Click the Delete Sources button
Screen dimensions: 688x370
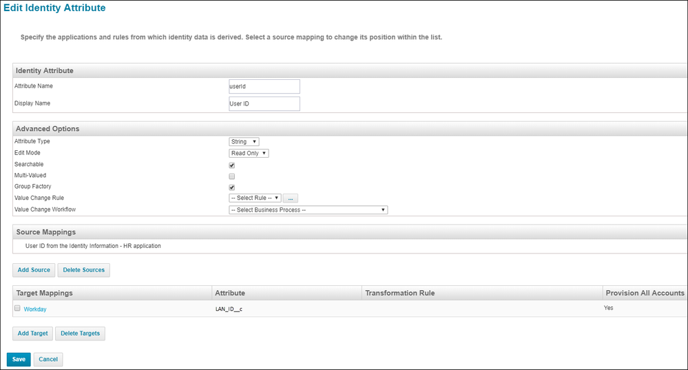pos(83,270)
